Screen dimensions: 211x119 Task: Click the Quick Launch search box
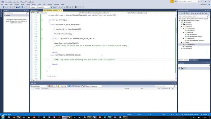188,1
